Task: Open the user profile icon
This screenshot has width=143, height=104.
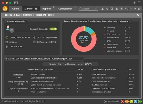Action: tap(103, 9)
